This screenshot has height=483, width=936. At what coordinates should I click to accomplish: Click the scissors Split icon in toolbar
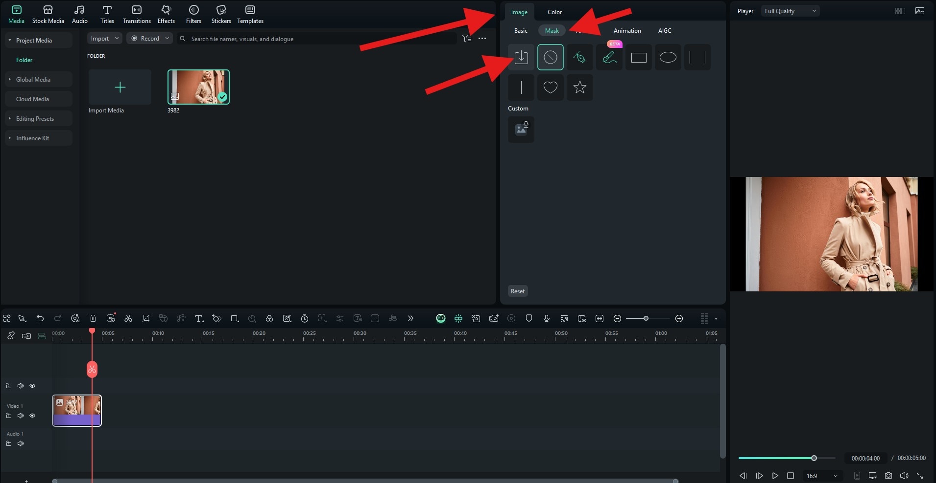[128, 318]
